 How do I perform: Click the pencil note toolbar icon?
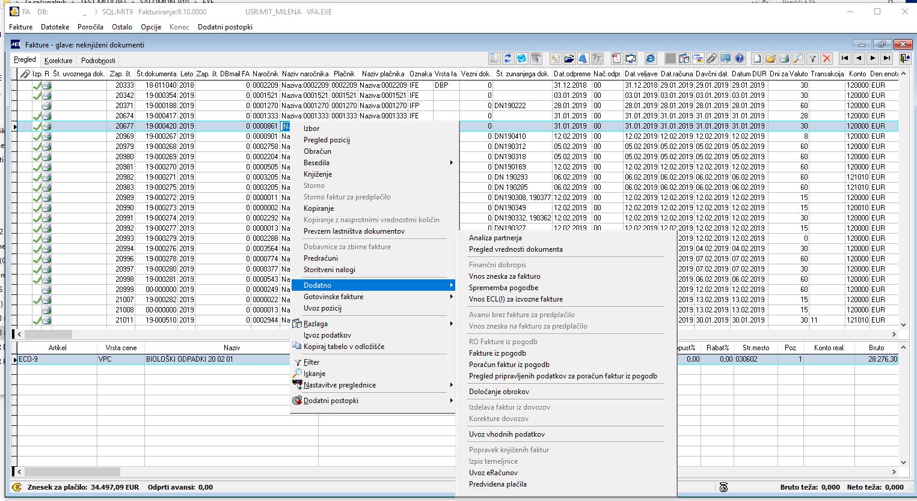pyautogui.click(x=555, y=58)
